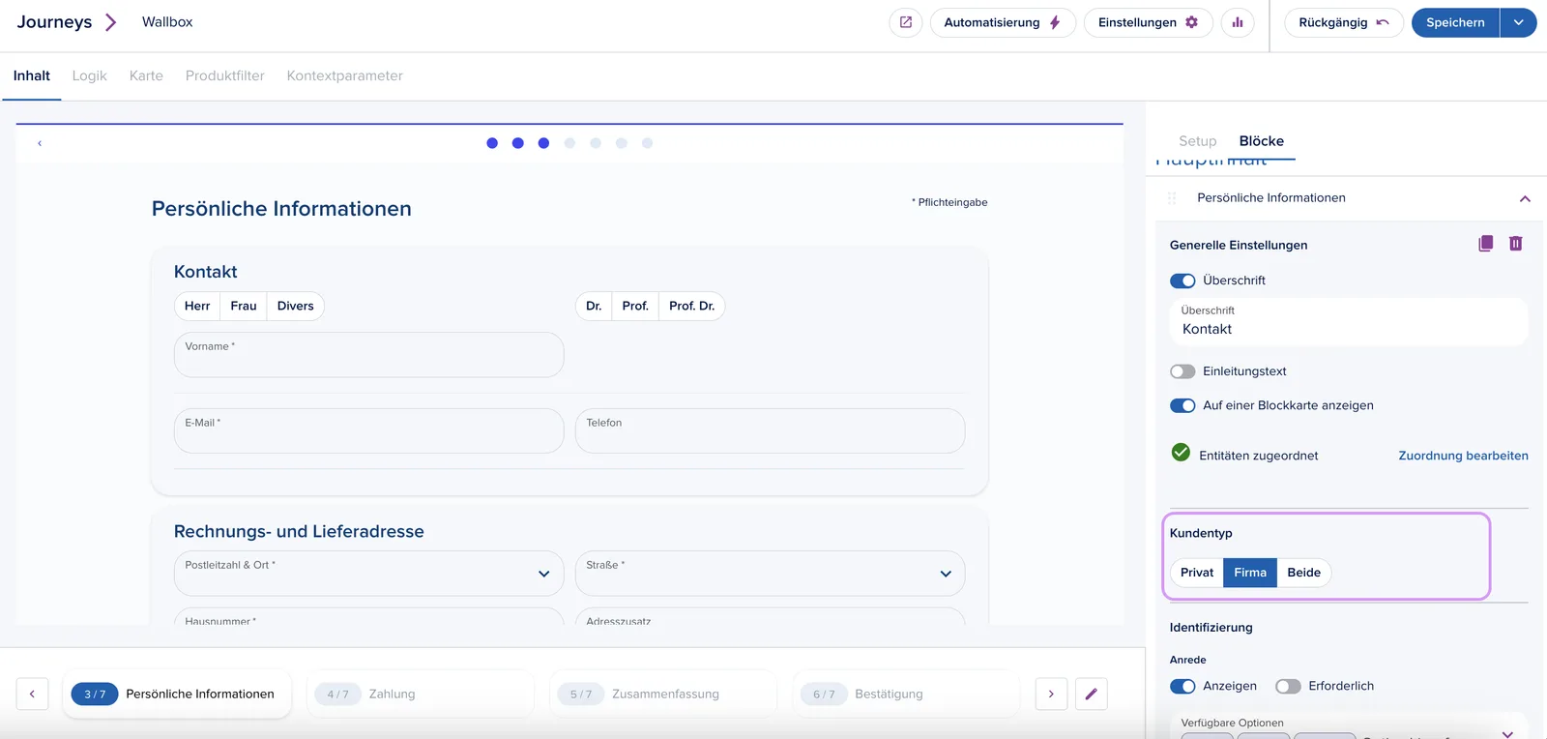Open Einstellungen
The image size is (1547, 739).
[1149, 22]
